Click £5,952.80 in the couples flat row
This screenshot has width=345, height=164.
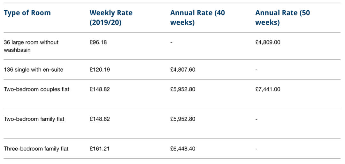pos(183,90)
